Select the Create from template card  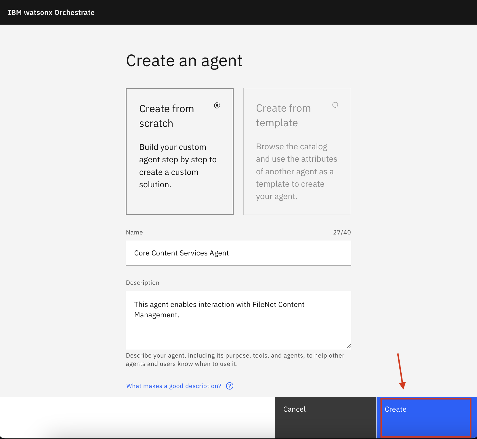click(x=297, y=151)
